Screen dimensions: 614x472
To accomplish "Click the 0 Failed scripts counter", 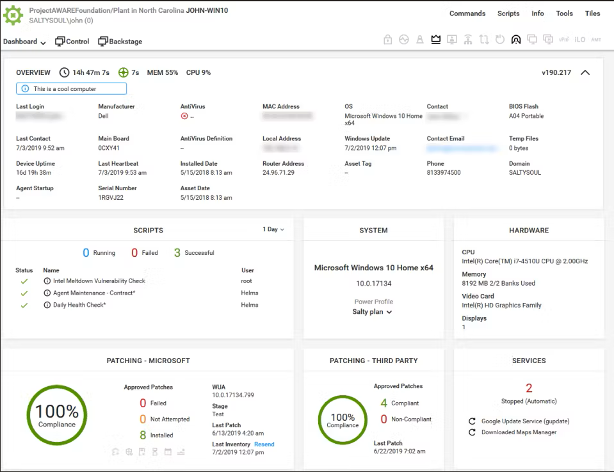I will tap(145, 252).
